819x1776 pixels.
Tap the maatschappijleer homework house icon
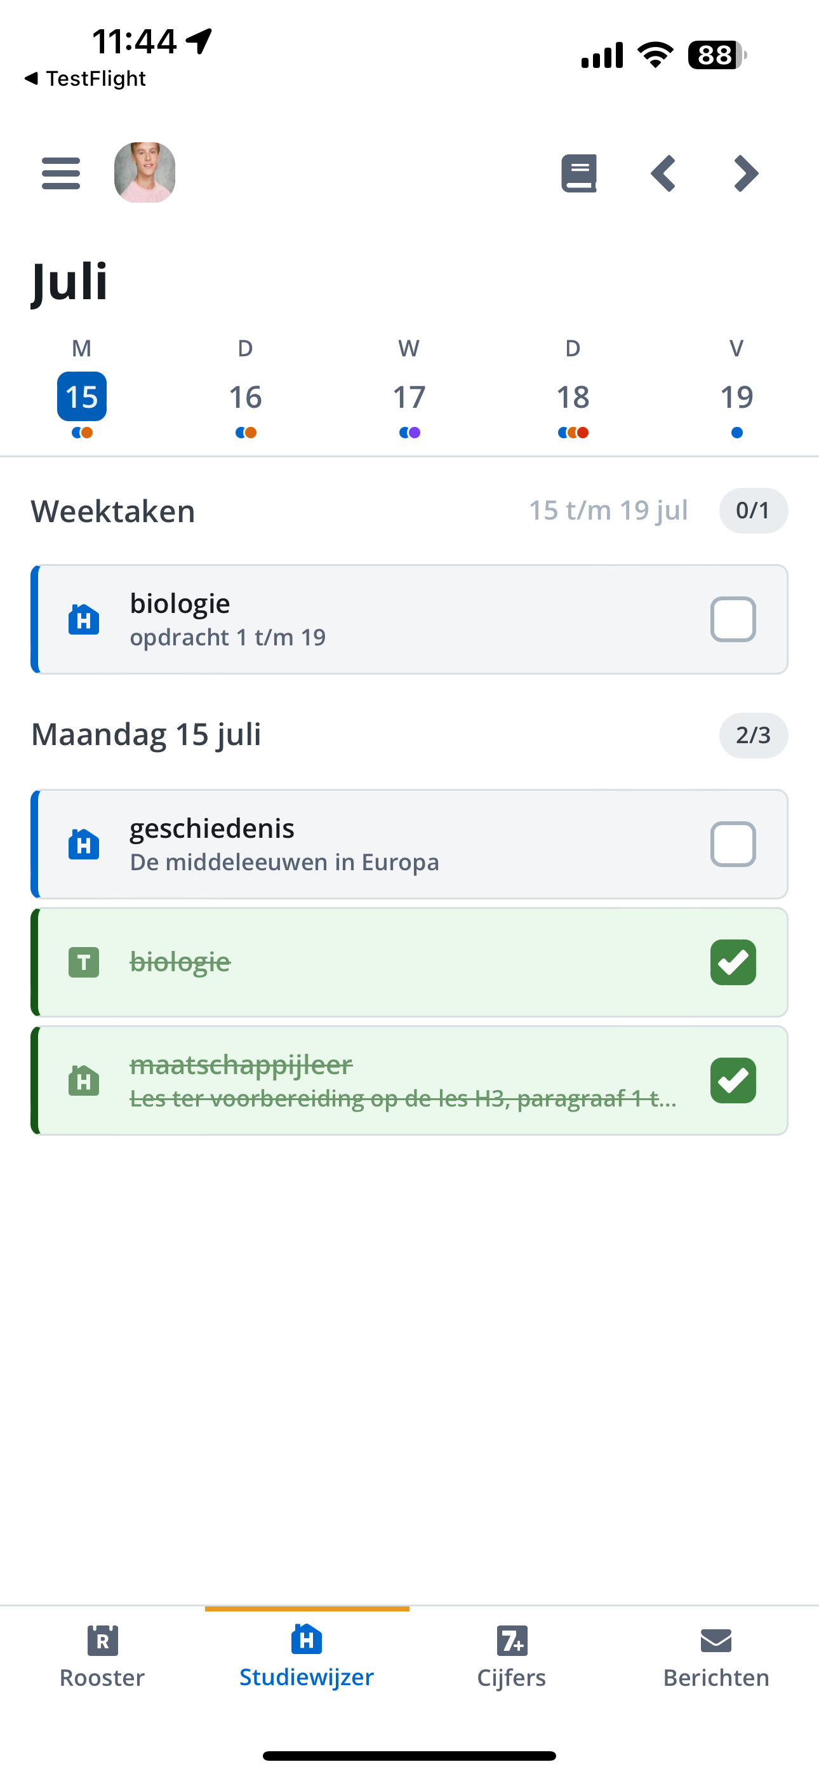[x=83, y=1080]
